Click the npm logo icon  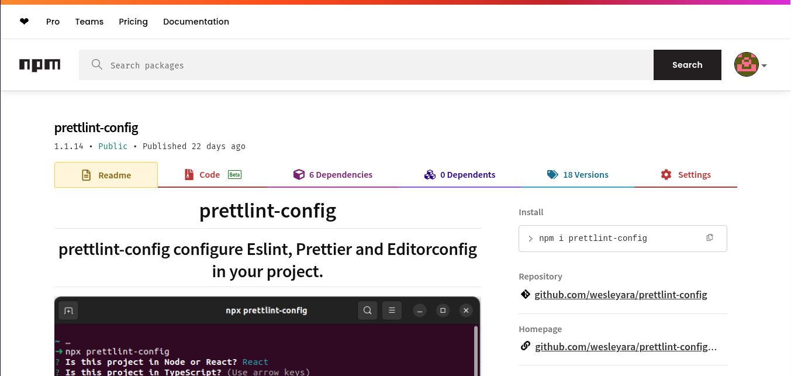tap(39, 65)
